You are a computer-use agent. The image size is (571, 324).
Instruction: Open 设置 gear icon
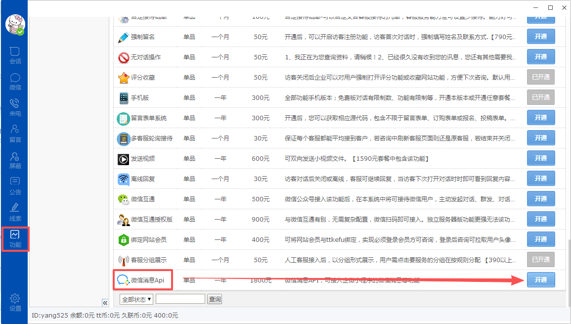click(15, 303)
